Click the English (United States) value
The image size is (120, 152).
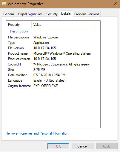[49, 81]
